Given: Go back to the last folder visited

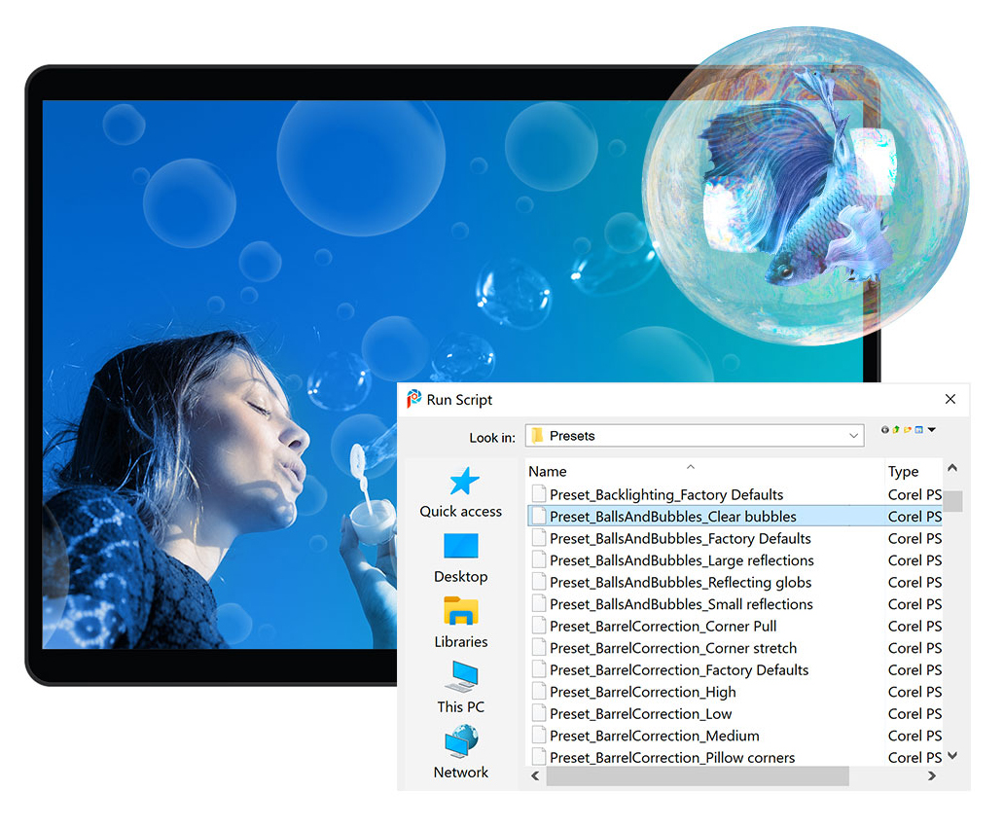Looking at the screenshot, I should (x=884, y=430).
